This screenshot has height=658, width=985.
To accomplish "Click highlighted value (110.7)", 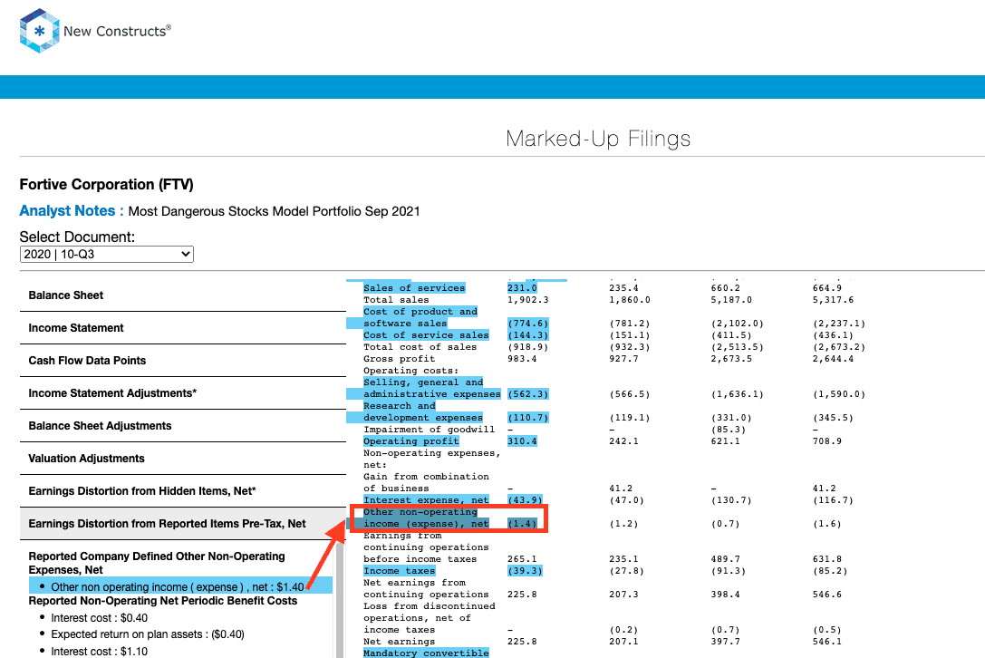I will click(527, 417).
